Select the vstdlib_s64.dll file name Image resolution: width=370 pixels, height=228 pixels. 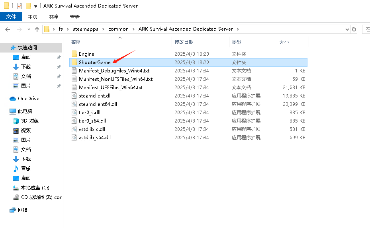click(x=95, y=138)
